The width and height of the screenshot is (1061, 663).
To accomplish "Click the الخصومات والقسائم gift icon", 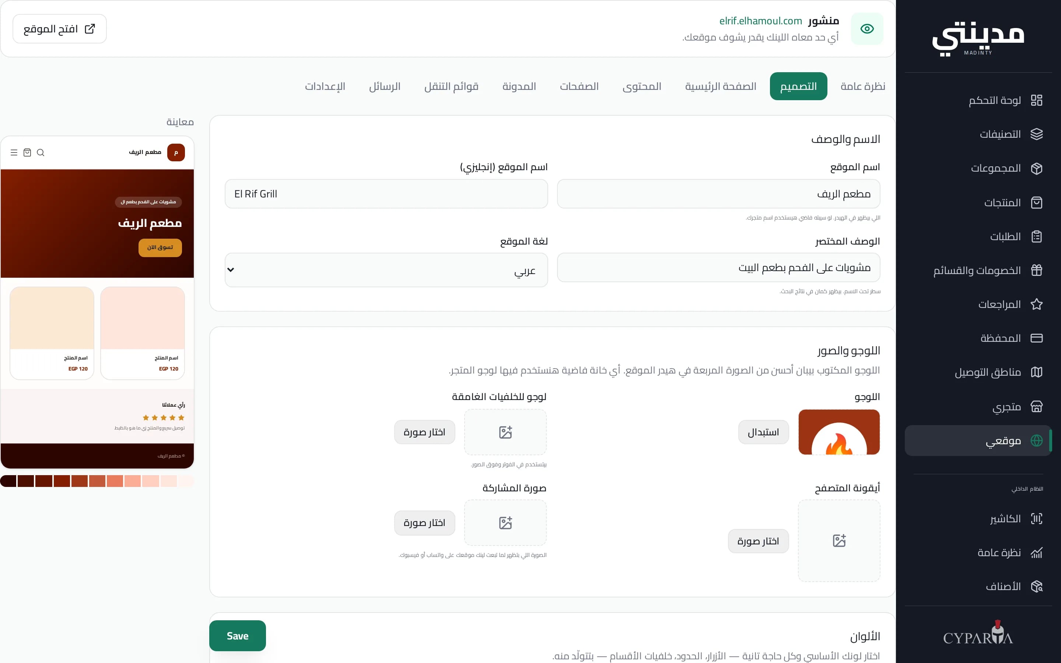I will tap(1036, 271).
